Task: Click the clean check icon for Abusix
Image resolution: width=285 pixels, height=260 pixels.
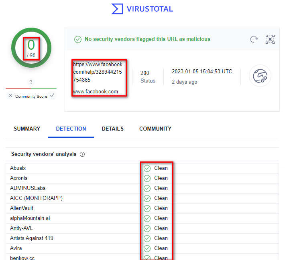Action: point(147,168)
